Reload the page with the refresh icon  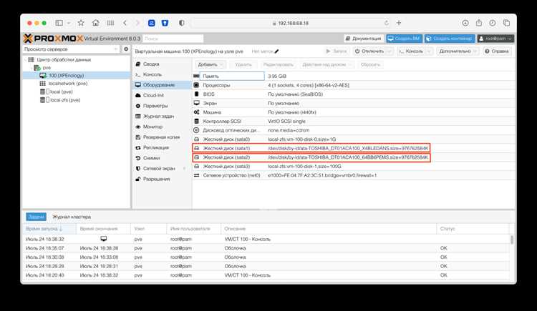coord(387,23)
